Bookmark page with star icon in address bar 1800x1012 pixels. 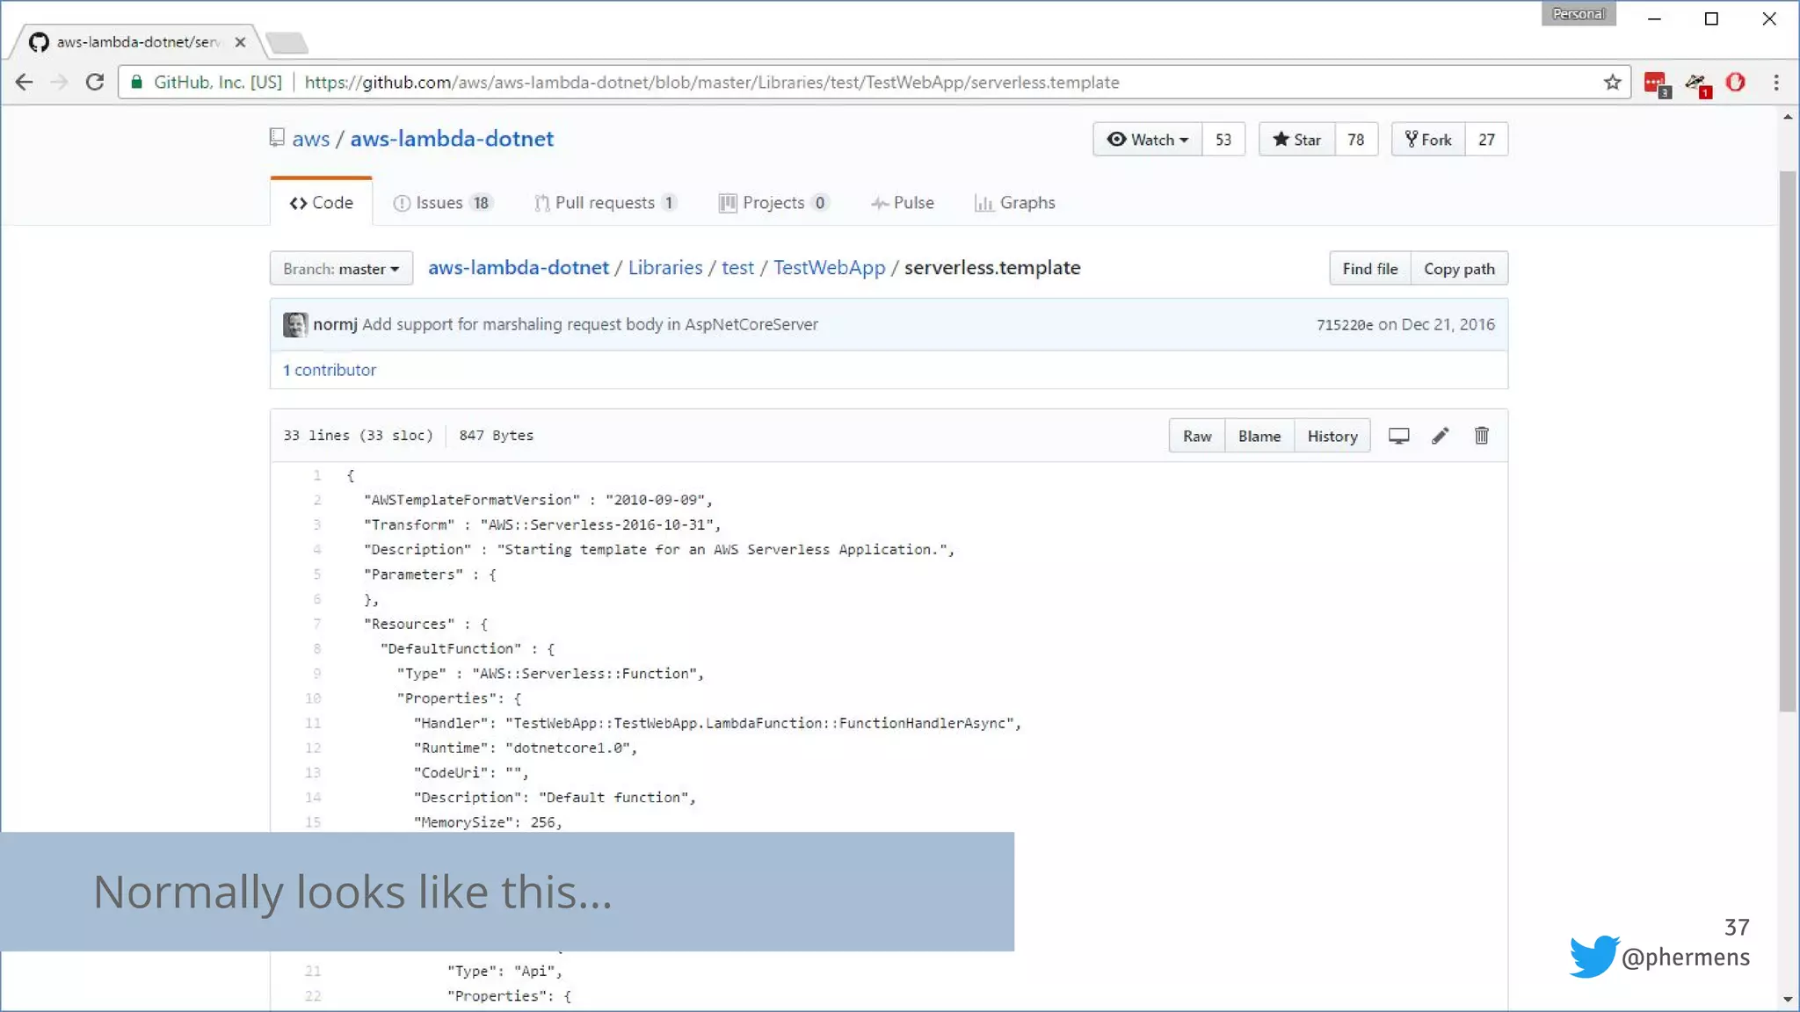click(x=1612, y=83)
